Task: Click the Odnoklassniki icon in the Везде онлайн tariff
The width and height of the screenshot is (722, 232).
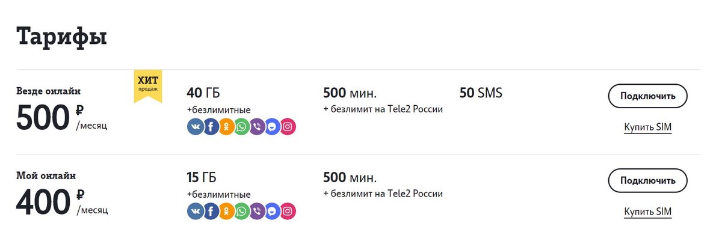Action: 226,127
